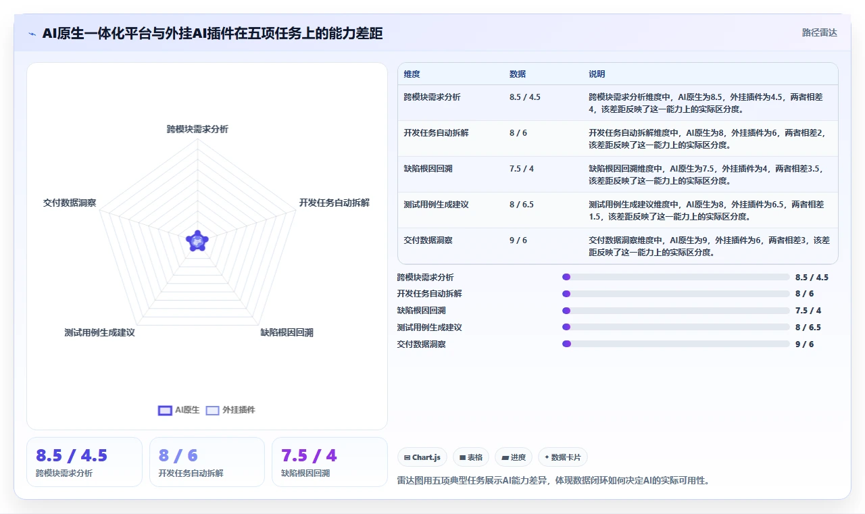Click the radar axis label 开发任务自动拆解
This screenshot has height=514, width=865.
click(335, 203)
